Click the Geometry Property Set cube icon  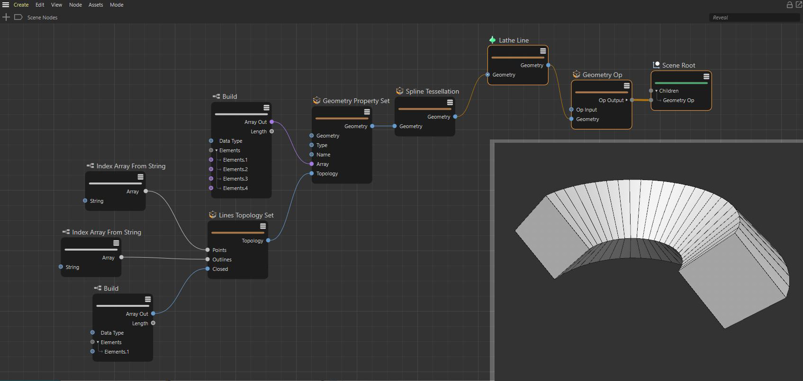coord(317,101)
